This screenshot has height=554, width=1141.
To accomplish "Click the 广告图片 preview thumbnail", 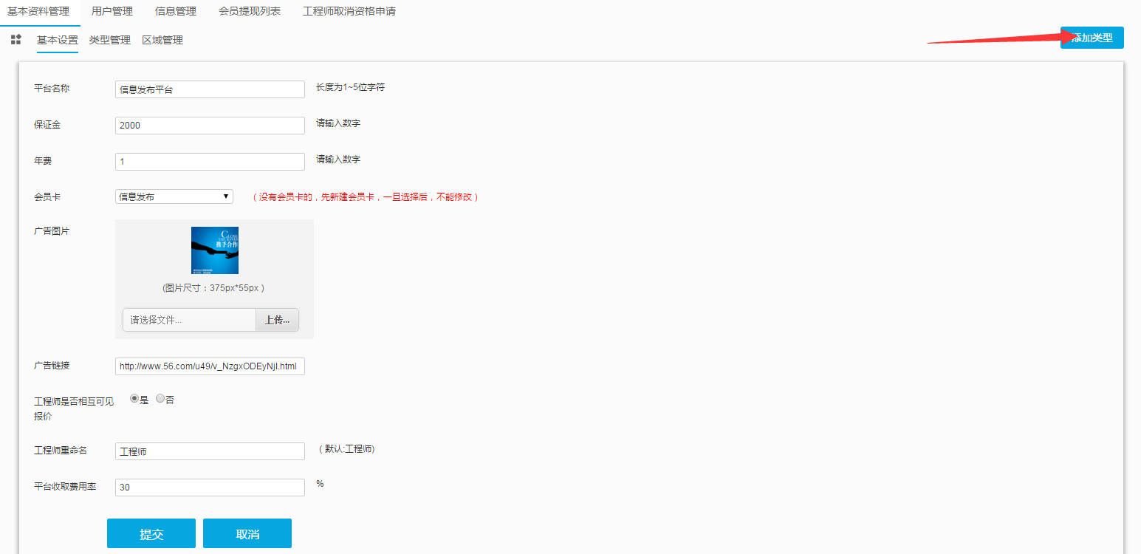I will (x=214, y=250).
